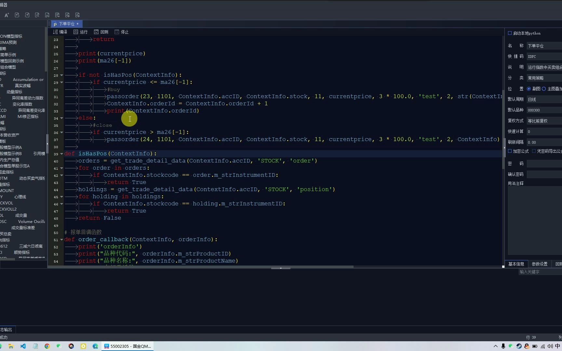Collapse order_callback fold, line 51
This screenshot has width=562, height=351.
click(61, 240)
